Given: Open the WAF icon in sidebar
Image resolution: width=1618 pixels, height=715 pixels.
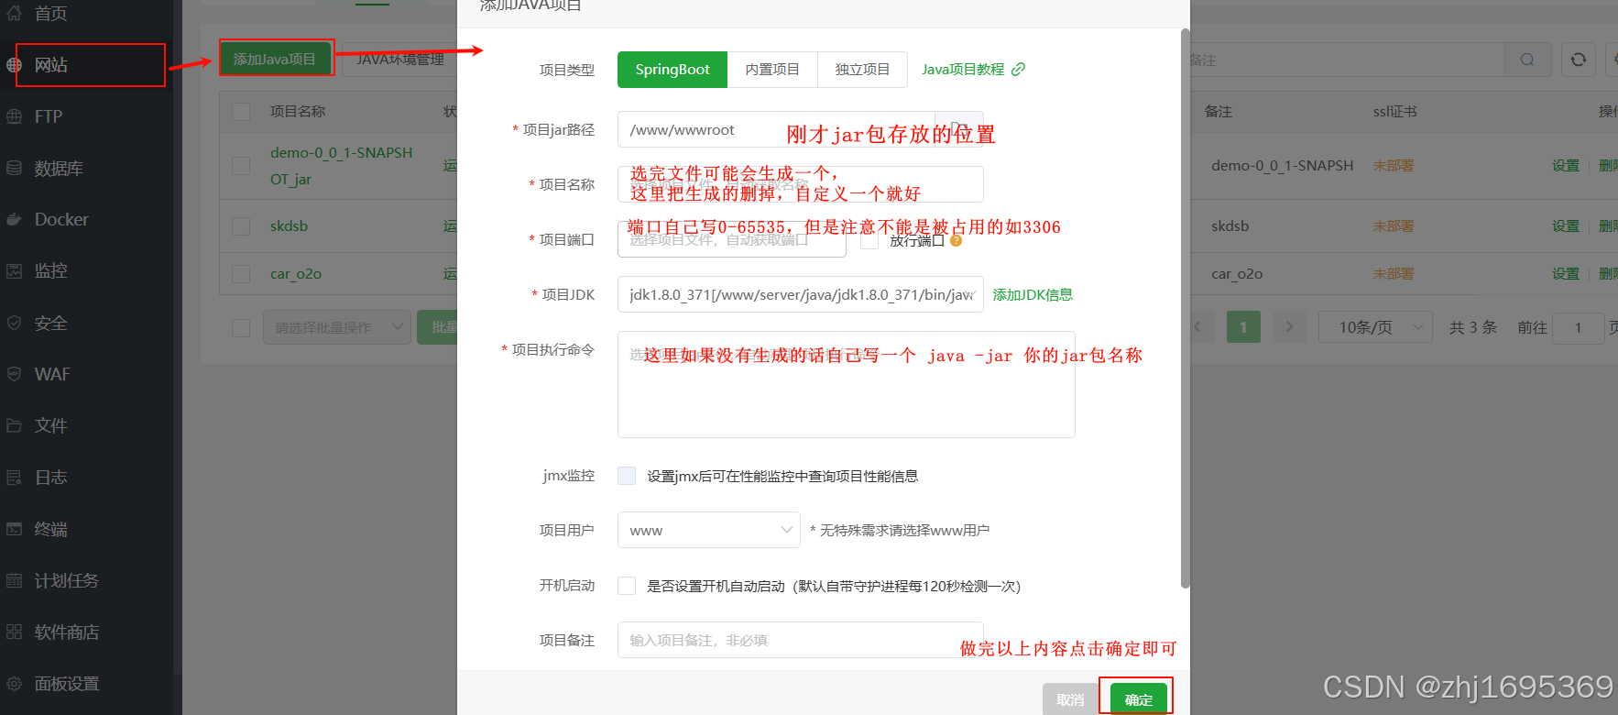Looking at the screenshot, I should click(x=14, y=374).
